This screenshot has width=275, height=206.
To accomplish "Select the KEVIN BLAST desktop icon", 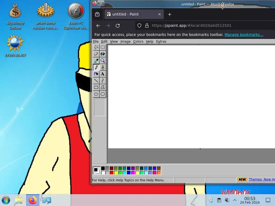I will point(15,46).
